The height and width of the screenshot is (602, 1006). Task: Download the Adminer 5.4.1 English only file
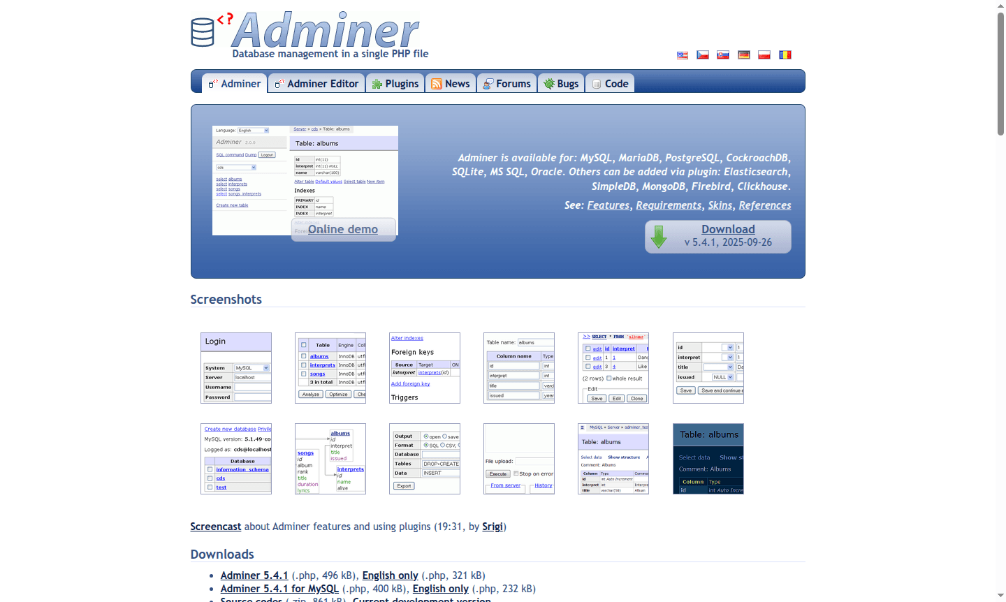390,575
